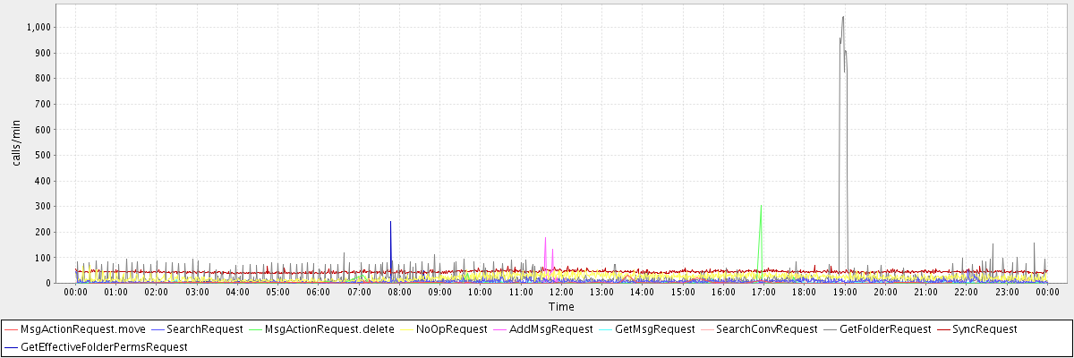
Task: Select the SearchRequest legend label
Action: (204, 329)
